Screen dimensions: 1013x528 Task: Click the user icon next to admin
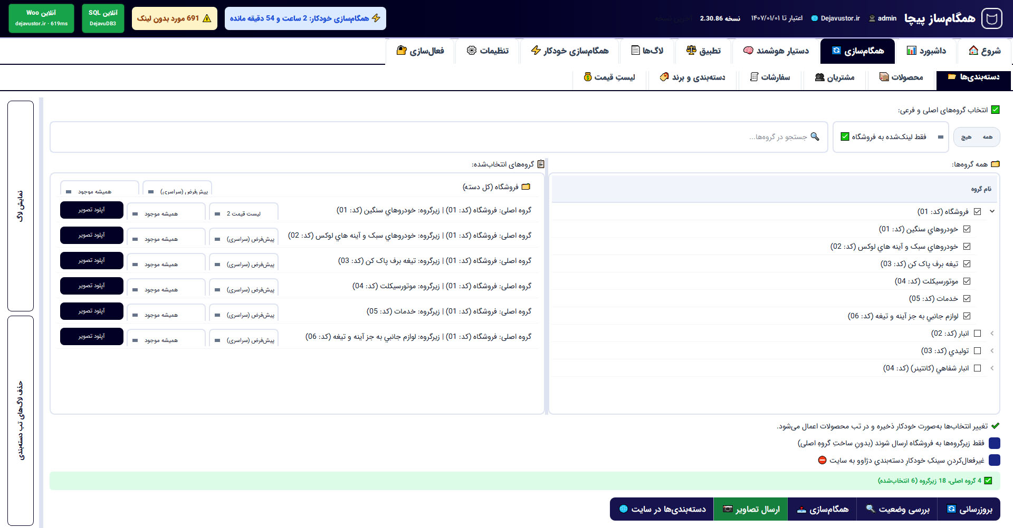tap(872, 18)
